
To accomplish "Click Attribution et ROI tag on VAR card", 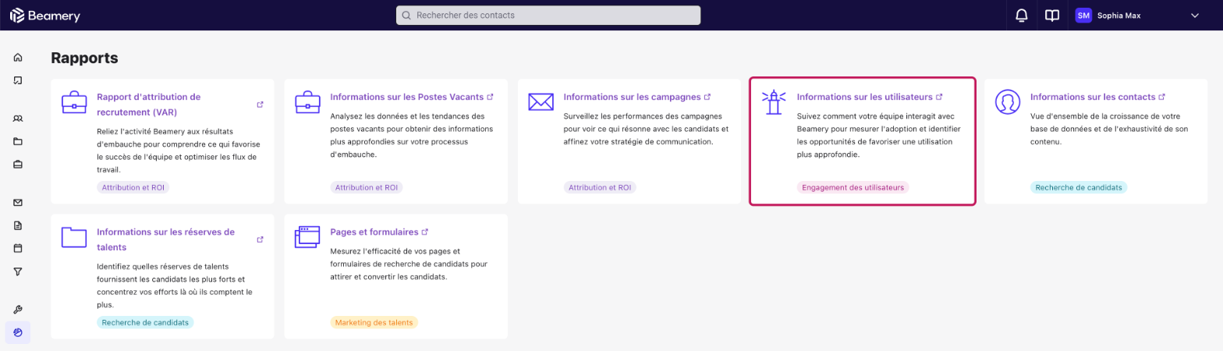I will (x=133, y=187).
